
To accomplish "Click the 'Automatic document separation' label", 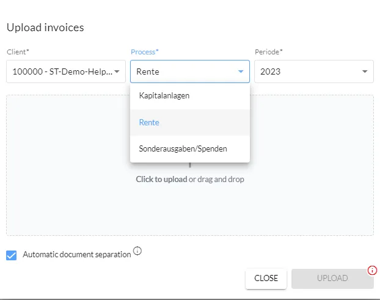I will pos(77,254).
